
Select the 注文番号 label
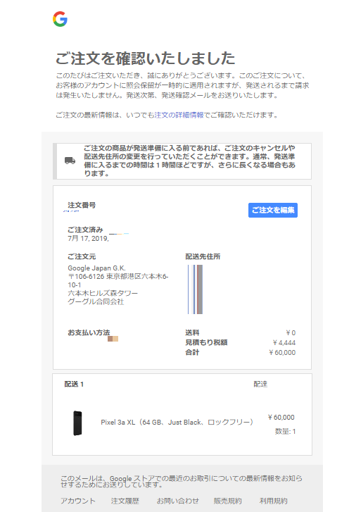coord(82,205)
